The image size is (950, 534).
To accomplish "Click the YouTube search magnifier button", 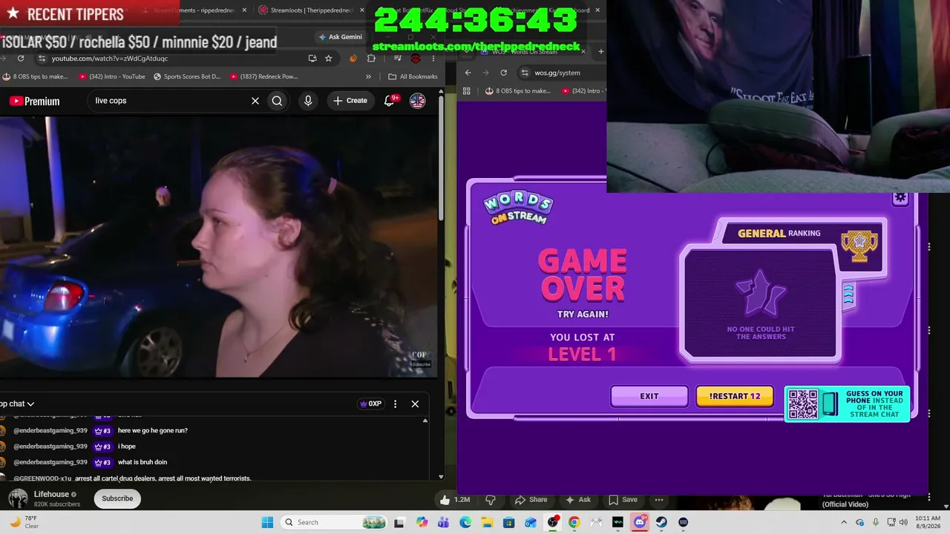I will click(277, 101).
